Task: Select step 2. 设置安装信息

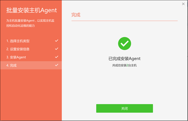Action: [x=31, y=49]
